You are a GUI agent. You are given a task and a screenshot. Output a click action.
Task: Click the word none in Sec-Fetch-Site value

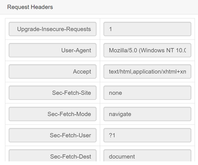coord(115,93)
